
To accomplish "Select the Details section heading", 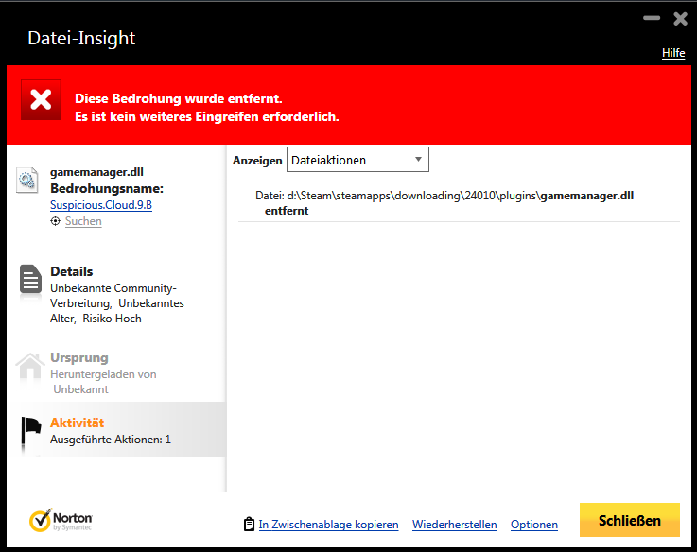I will 72,271.
